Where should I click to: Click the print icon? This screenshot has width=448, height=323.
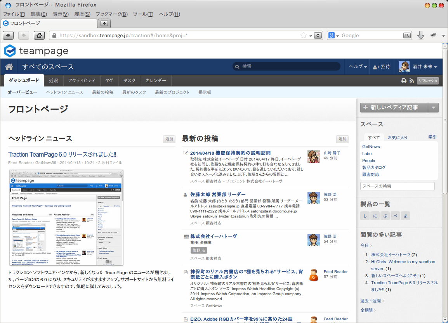coord(404,81)
